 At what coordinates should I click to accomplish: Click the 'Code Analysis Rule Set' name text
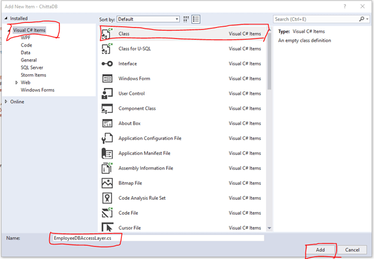[142, 198]
